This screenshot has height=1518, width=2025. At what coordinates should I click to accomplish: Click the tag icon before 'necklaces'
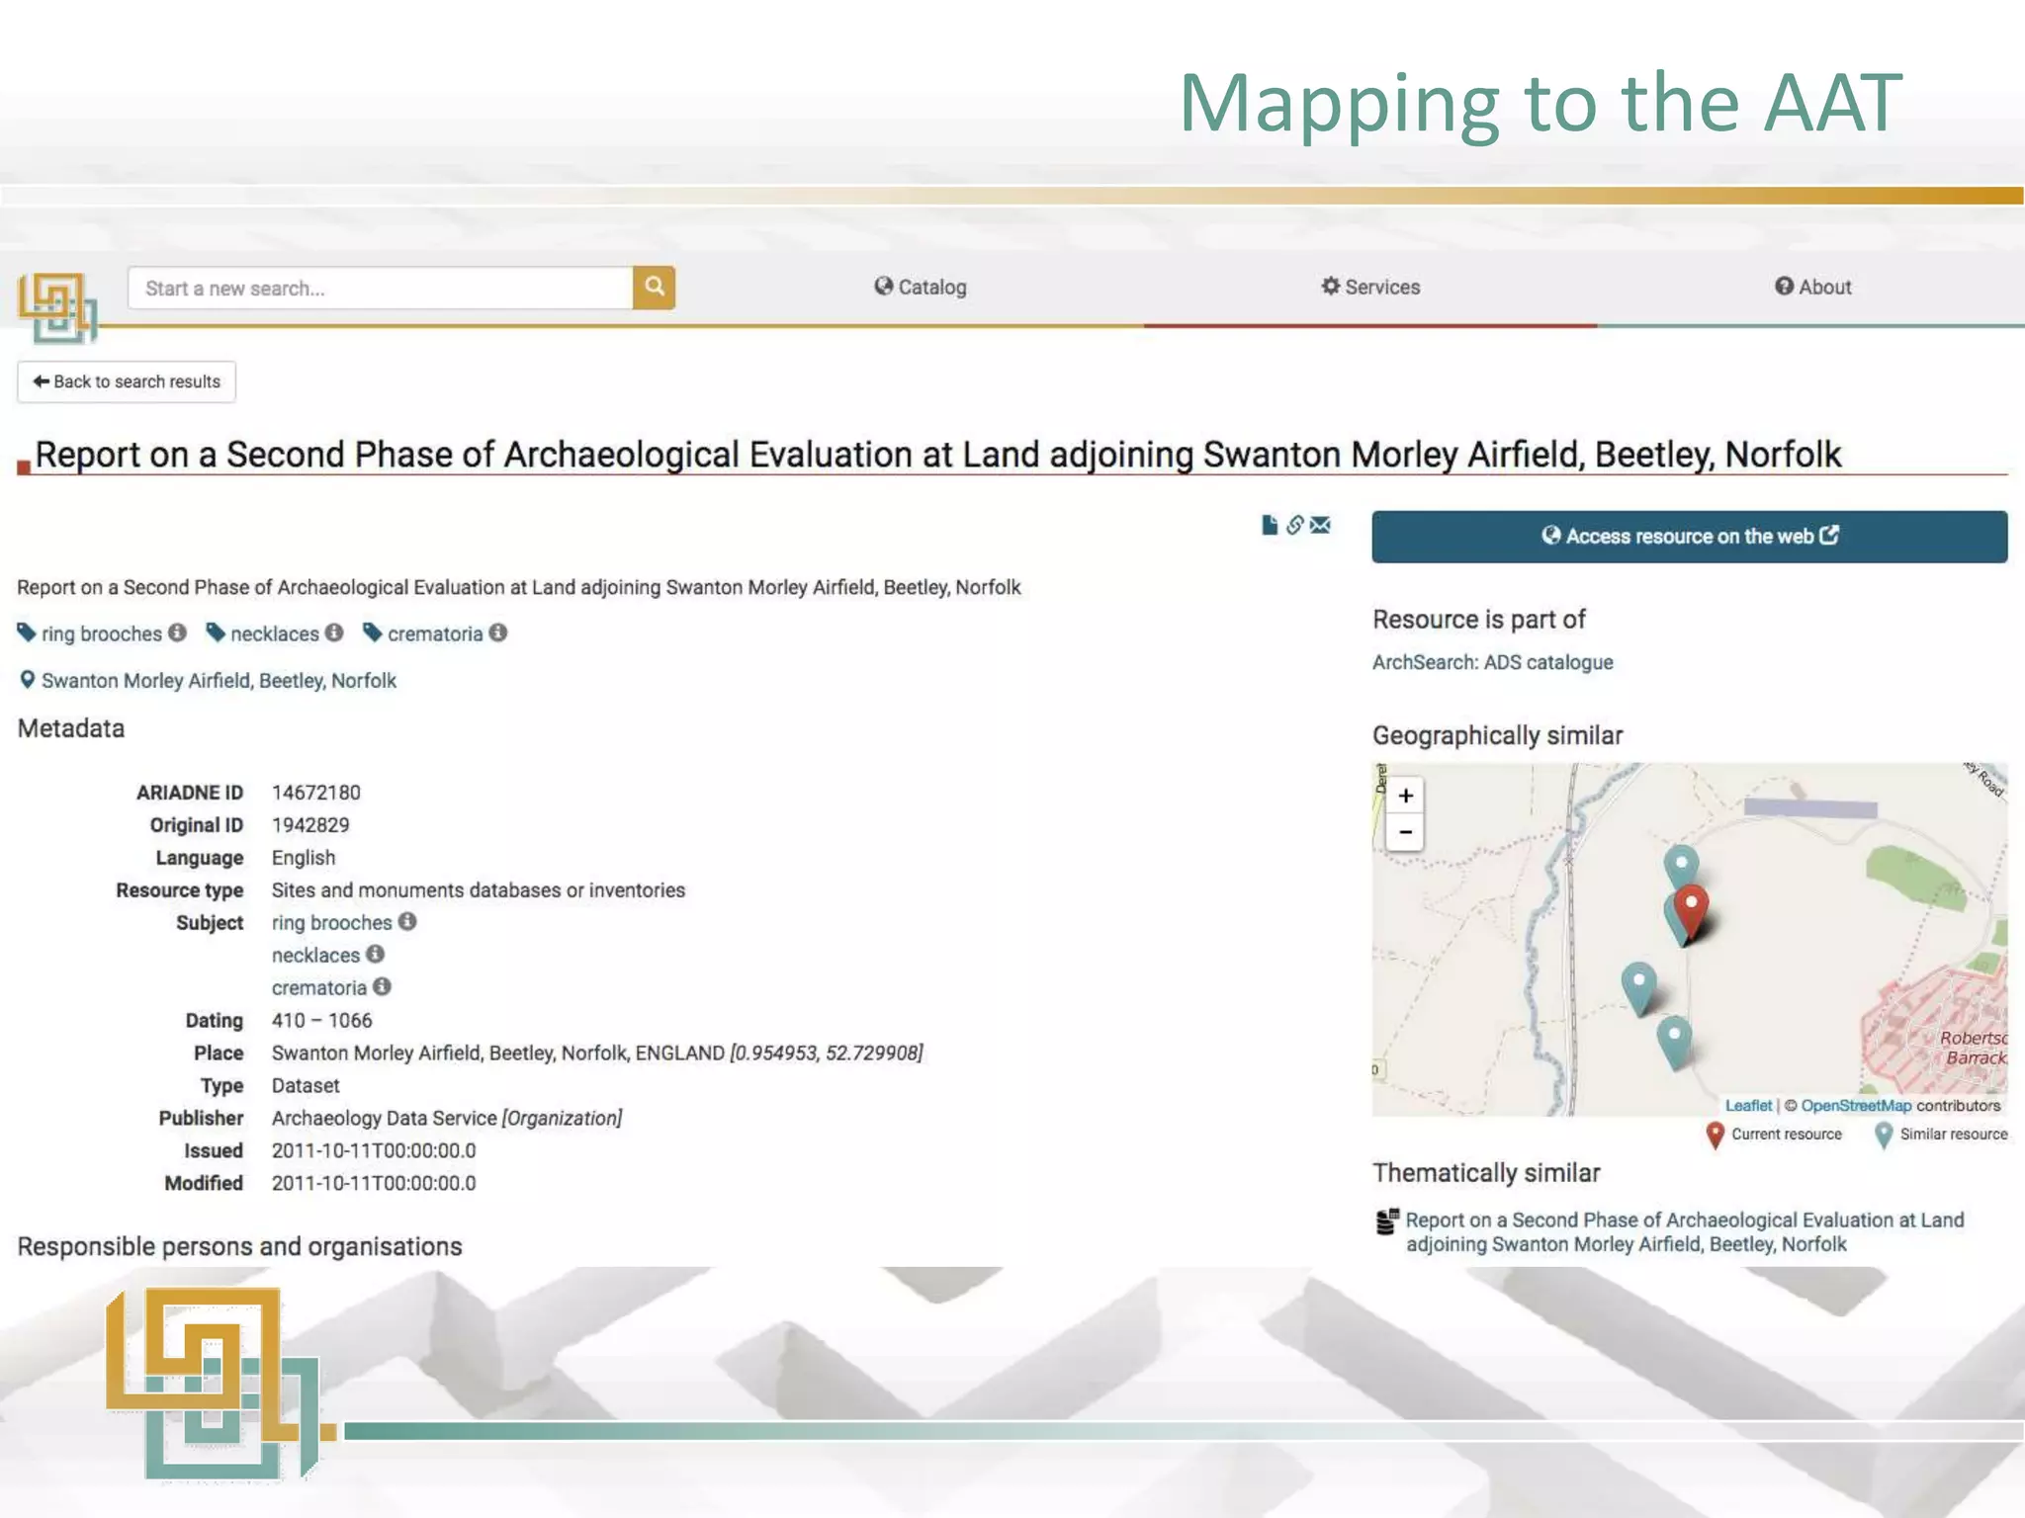[x=216, y=632]
